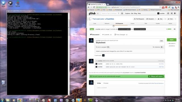Open the milestone gear dropdown
This screenshot has height=102, width=182.
[x=162, y=47]
